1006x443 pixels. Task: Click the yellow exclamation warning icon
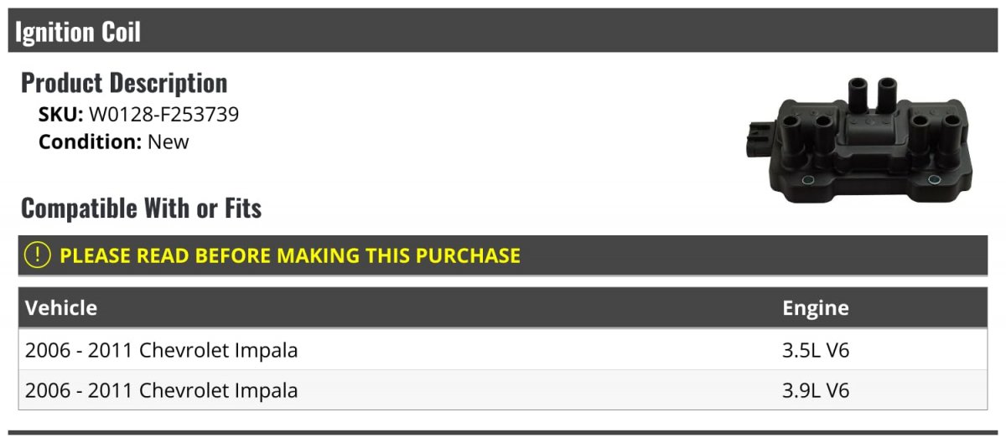[x=38, y=255]
